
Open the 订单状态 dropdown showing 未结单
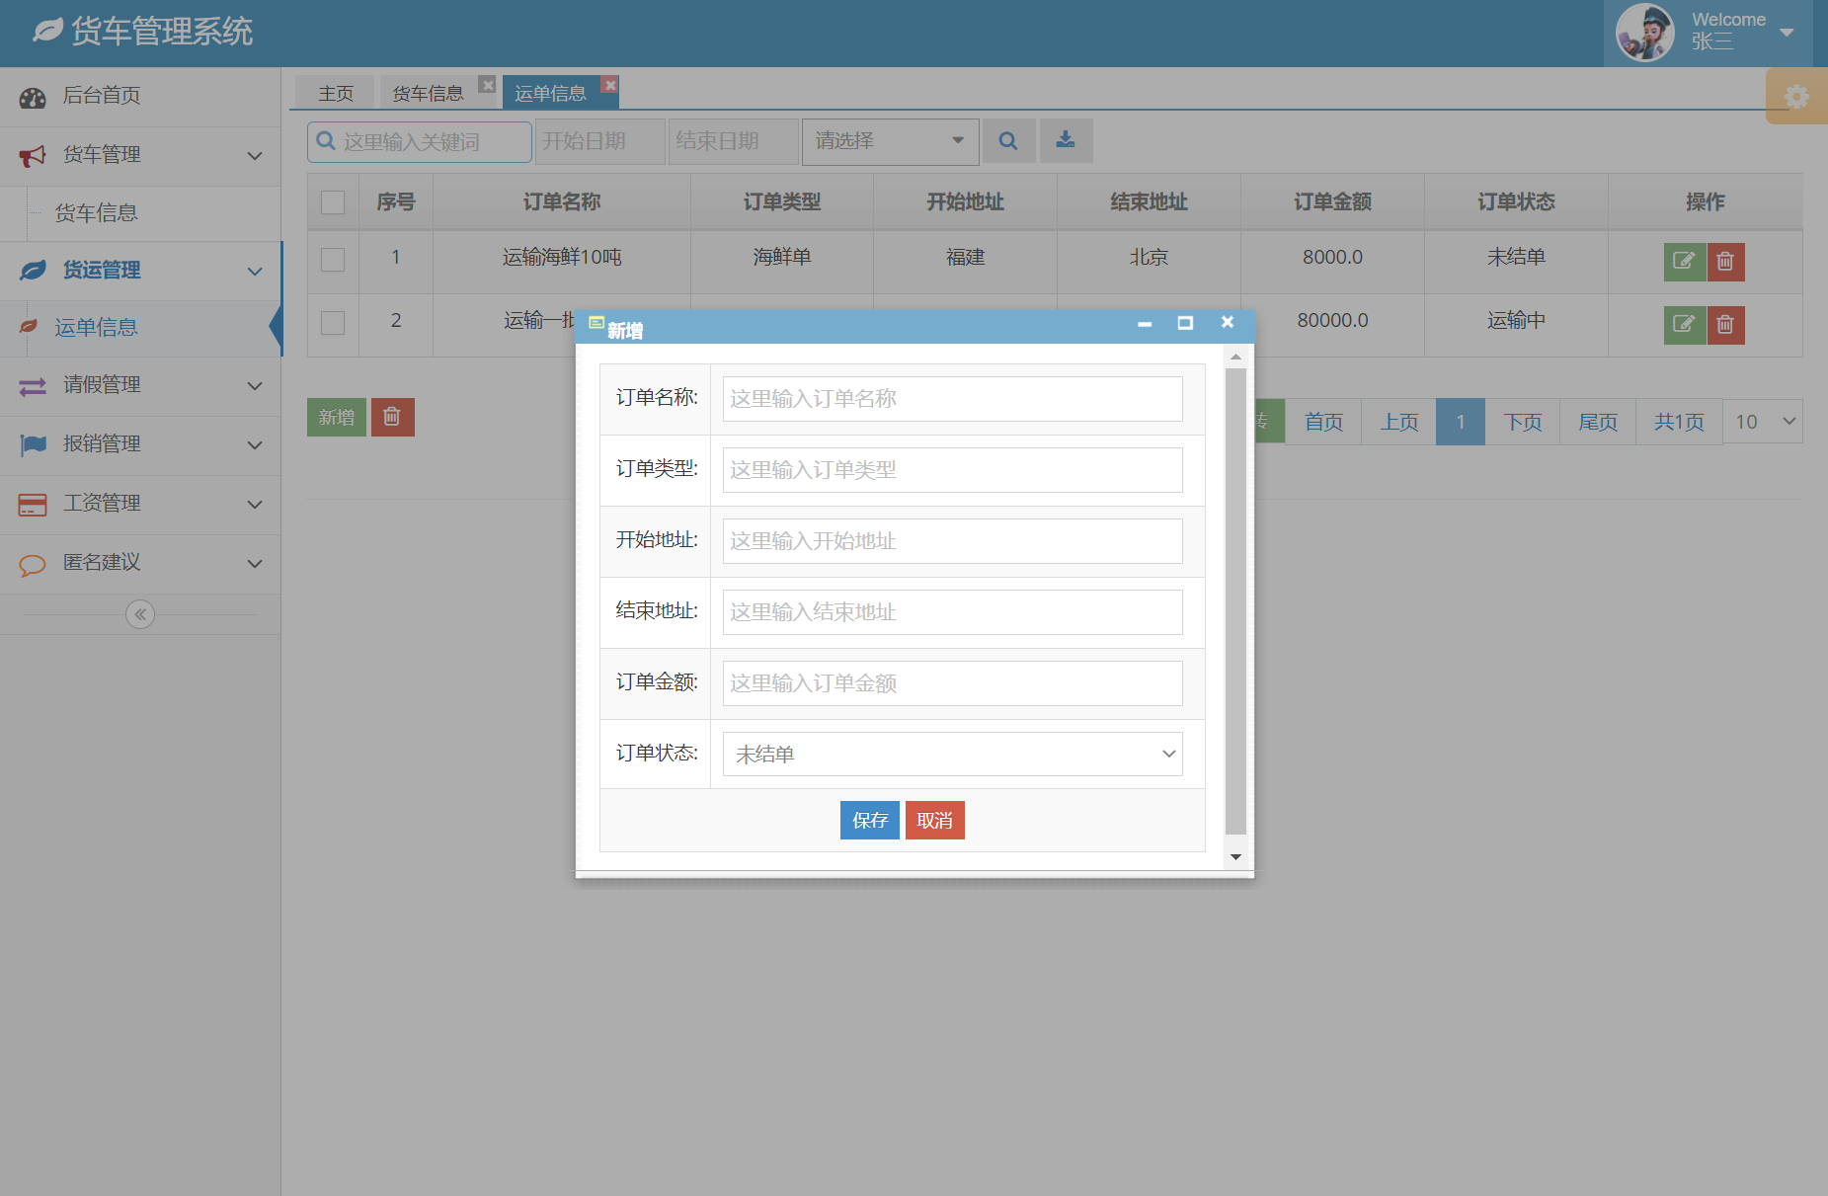pyautogui.click(x=951, y=753)
